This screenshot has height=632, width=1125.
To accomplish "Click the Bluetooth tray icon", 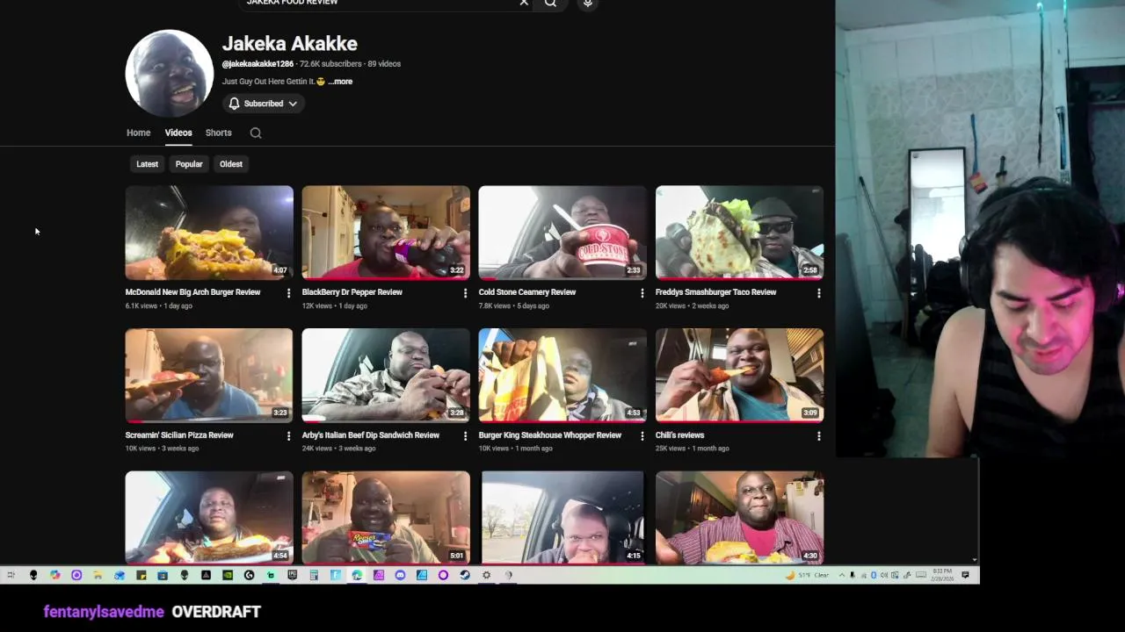I will (x=874, y=575).
